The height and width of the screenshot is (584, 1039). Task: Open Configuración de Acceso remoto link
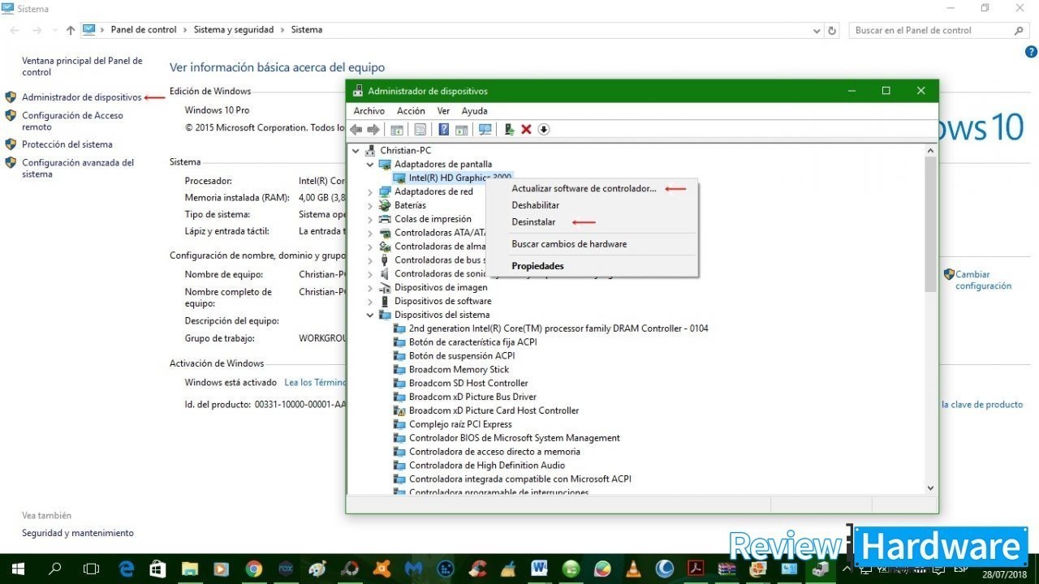pos(72,121)
